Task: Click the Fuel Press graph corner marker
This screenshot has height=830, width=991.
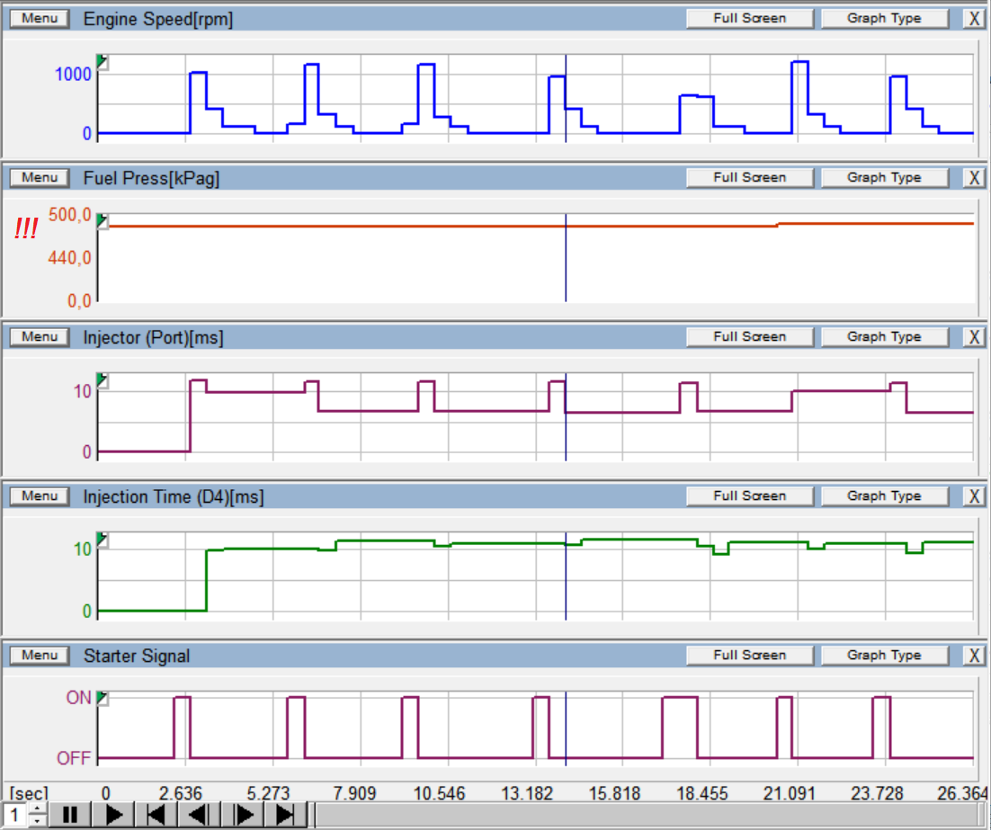Action: 103,221
